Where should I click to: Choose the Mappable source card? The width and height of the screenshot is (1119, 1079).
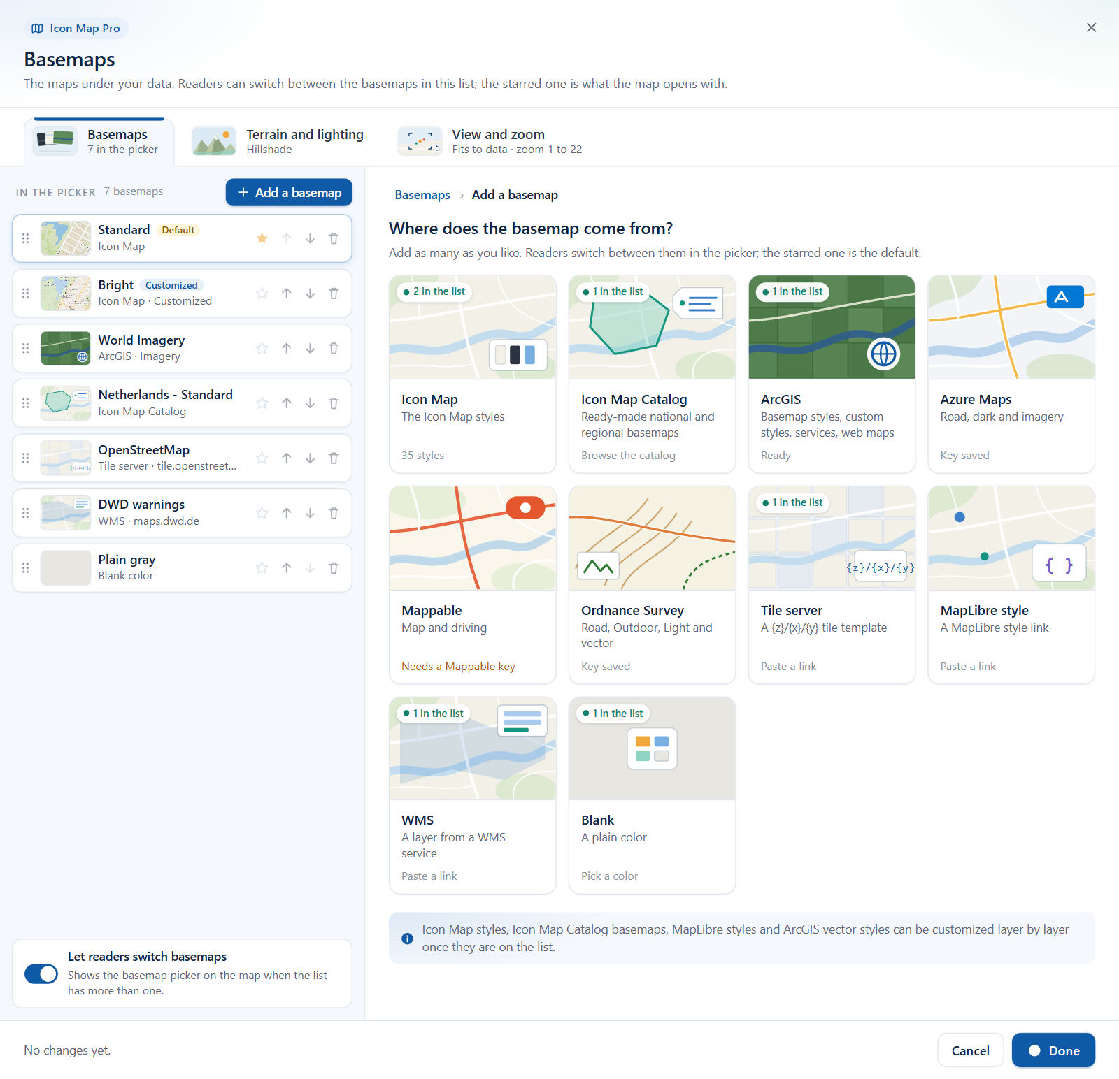[x=473, y=585]
